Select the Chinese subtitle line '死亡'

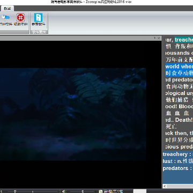click(171, 127)
